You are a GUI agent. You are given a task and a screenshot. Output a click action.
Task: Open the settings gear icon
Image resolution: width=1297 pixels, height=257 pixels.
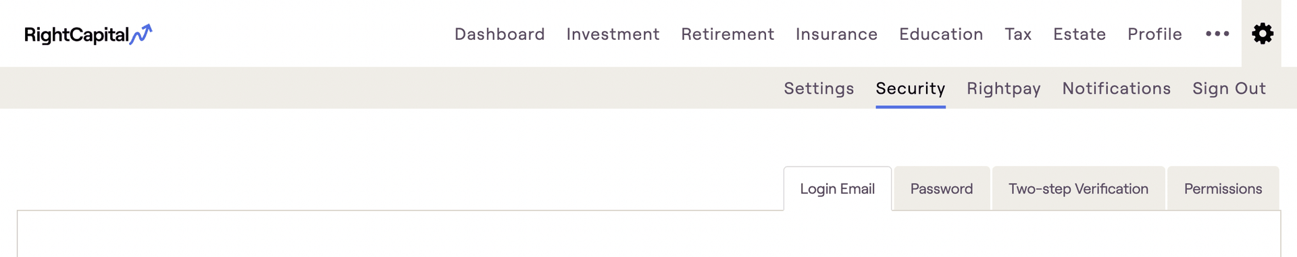[x=1262, y=34]
